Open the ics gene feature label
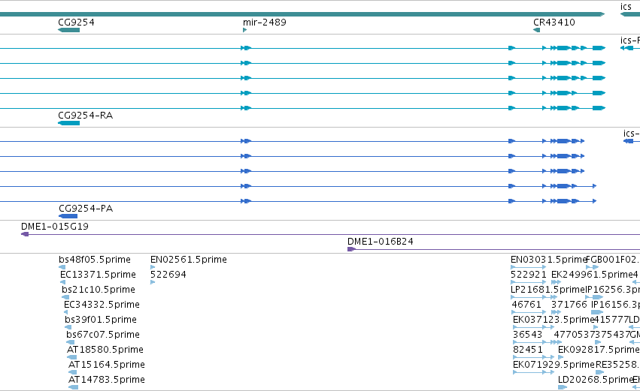Viewport: 640px width, 391px height. tap(626, 7)
